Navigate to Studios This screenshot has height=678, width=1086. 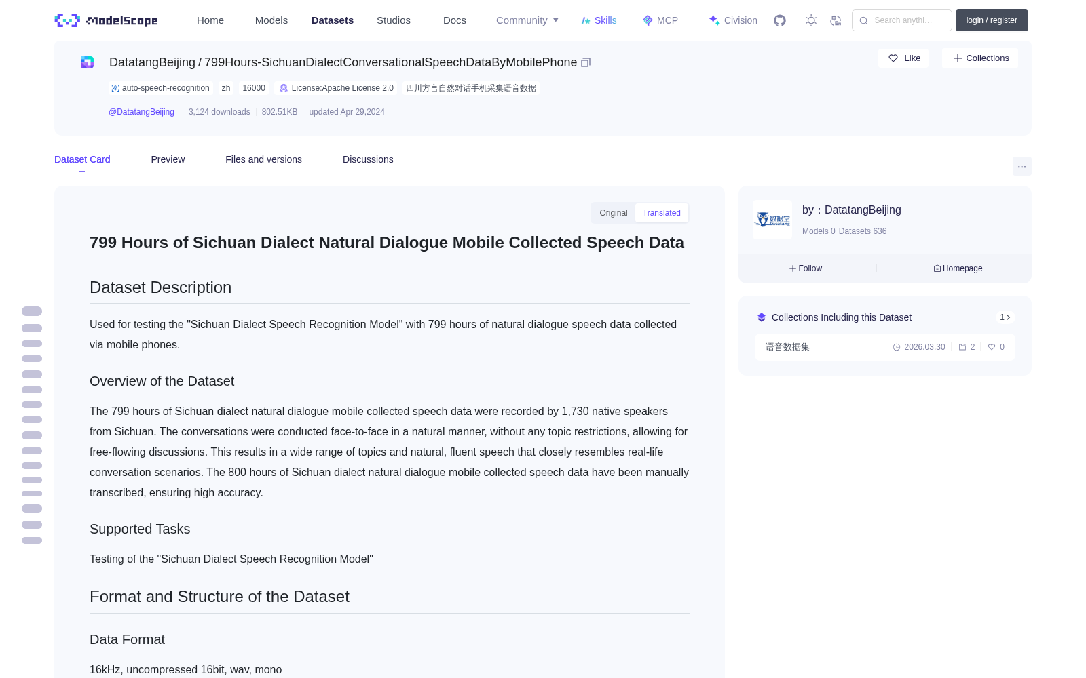(394, 20)
